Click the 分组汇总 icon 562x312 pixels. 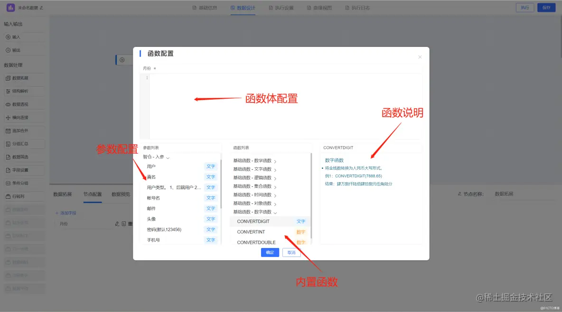point(8,144)
